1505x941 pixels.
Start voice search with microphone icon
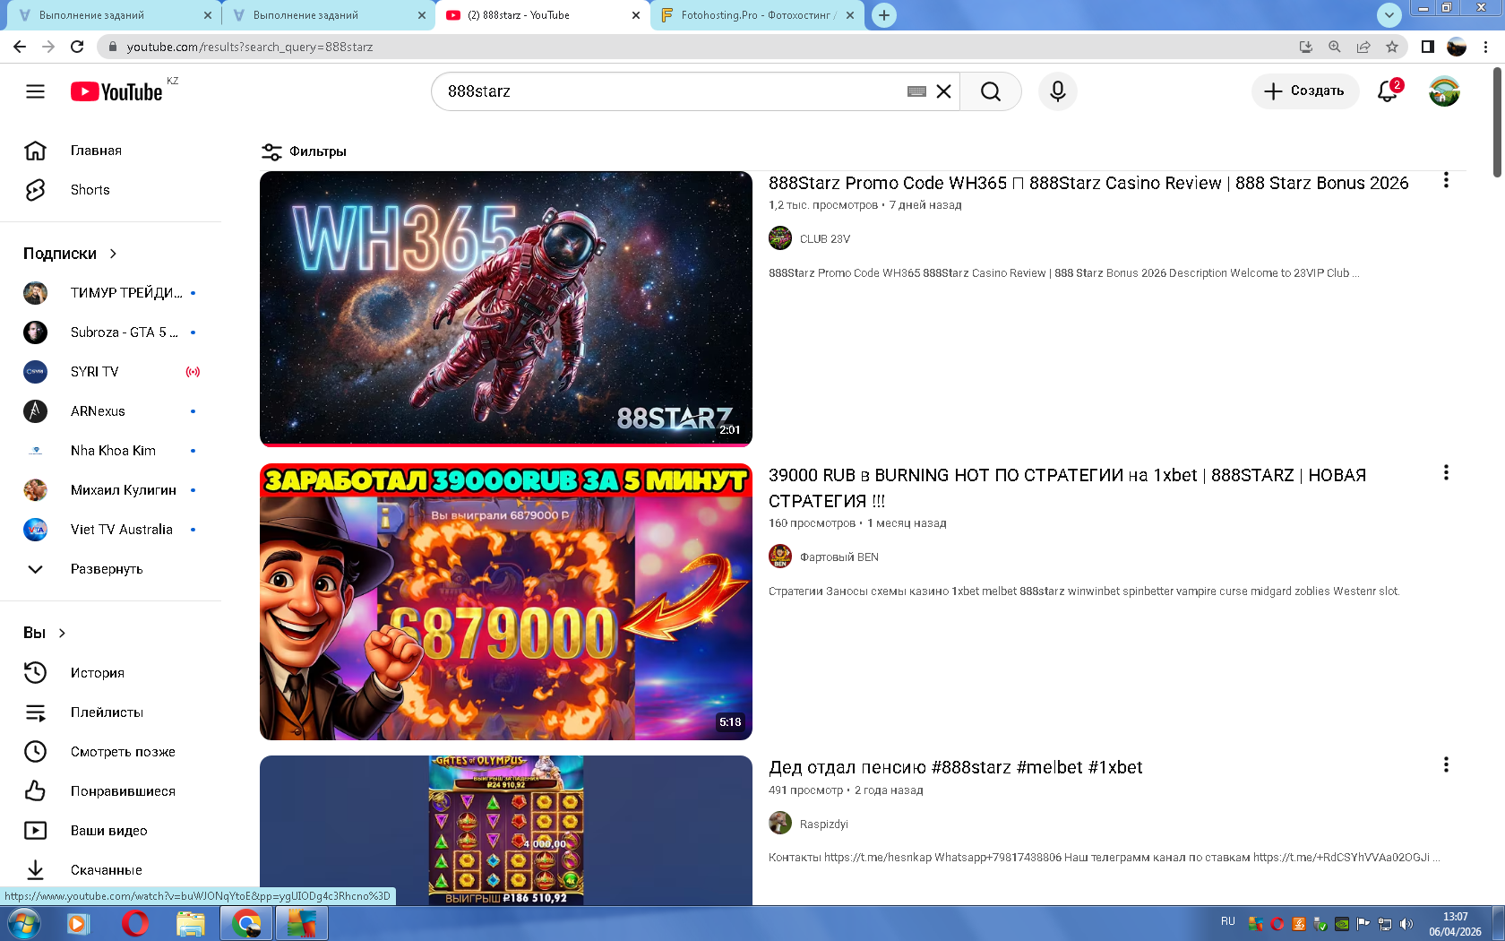[1057, 91]
